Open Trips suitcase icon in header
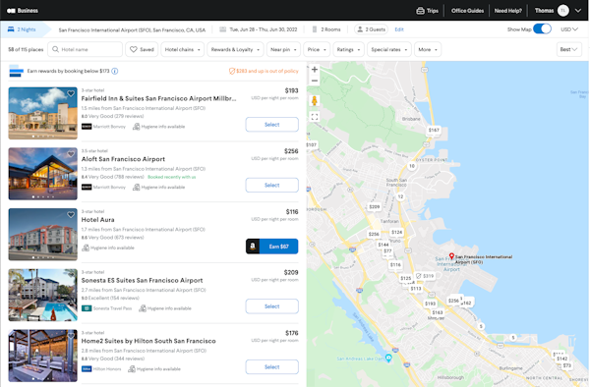This screenshot has height=387, width=590. (420, 11)
